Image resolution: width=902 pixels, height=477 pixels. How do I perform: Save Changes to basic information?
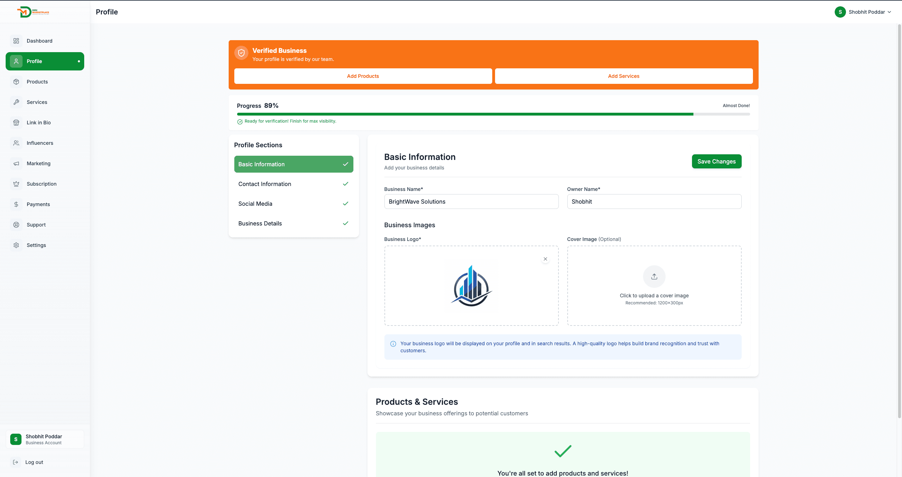(717, 161)
